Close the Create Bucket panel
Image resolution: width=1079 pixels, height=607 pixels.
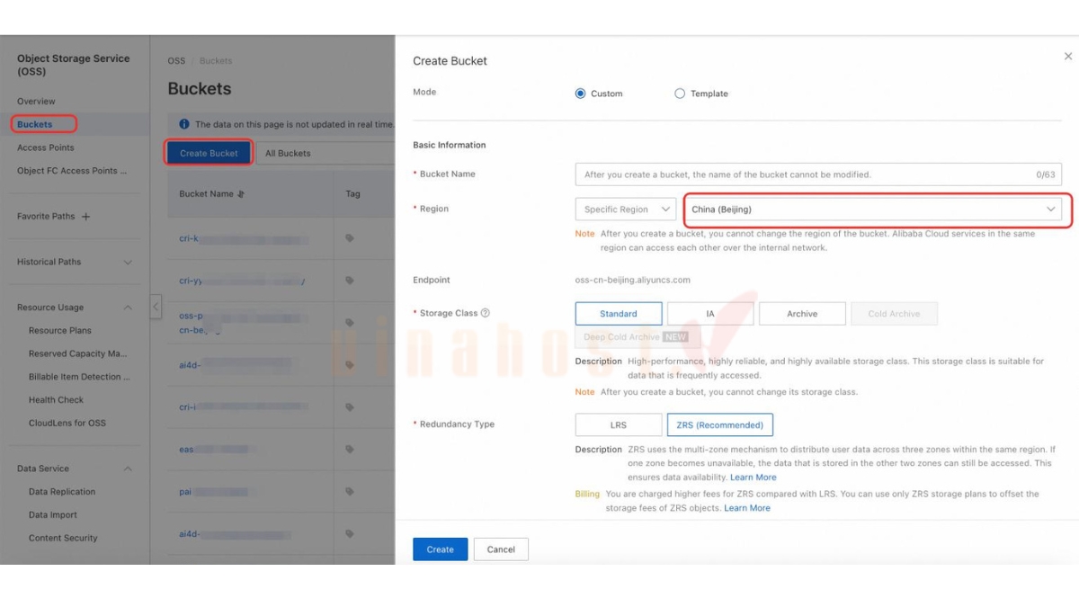pyautogui.click(x=1068, y=57)
